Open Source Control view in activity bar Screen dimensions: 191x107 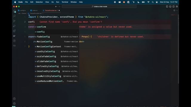tap(14, 21)
